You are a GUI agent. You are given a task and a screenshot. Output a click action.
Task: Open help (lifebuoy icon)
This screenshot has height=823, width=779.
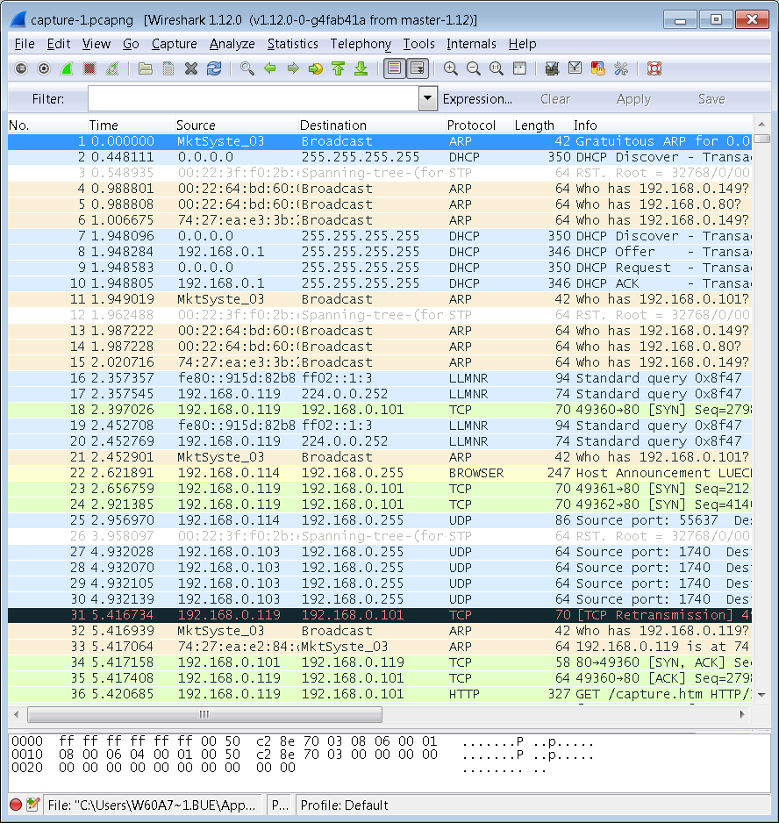point(654,68)
